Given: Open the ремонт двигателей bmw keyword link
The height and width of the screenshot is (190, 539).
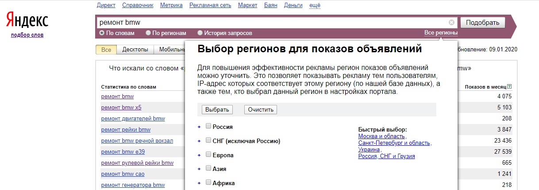Looking at the screenshot, I should 133,118.
